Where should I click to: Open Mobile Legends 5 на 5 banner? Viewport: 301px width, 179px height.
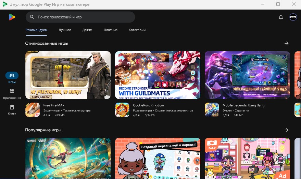(x=247, y=75)
